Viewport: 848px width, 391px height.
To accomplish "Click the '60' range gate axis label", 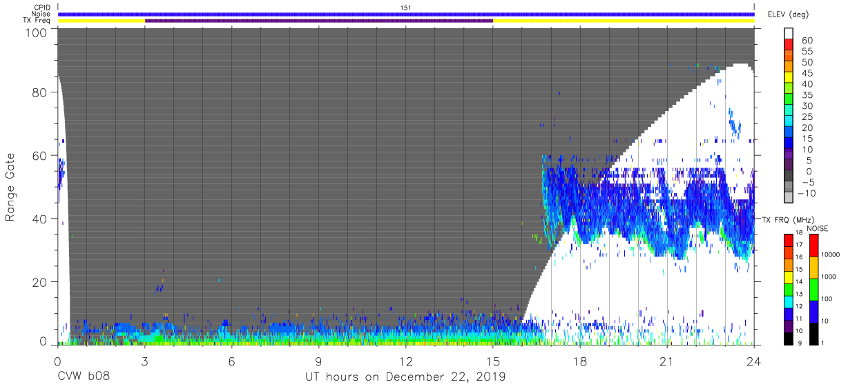I will point(41,155).
